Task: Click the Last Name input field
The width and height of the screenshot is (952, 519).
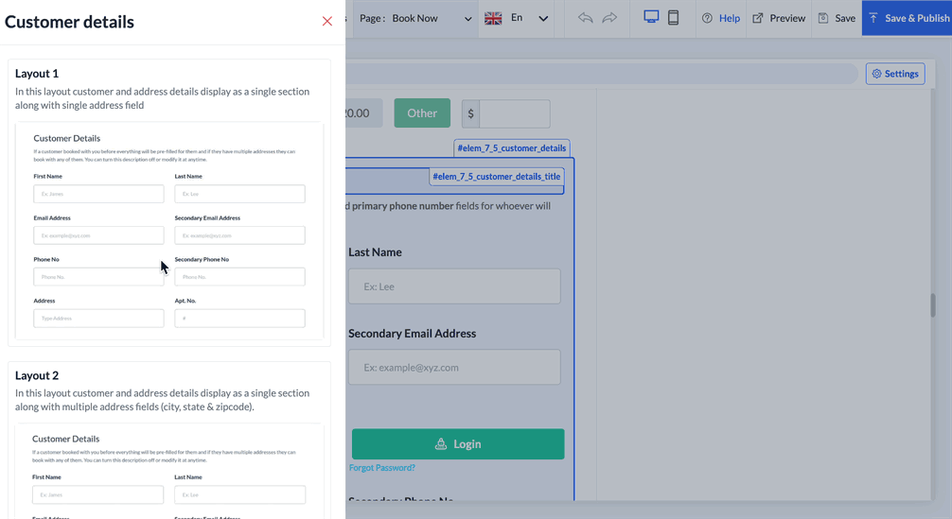Action: (454, 286)
